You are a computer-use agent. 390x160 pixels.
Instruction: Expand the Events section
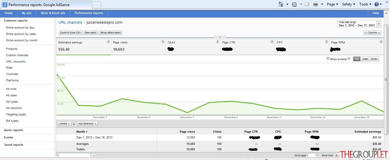tap(9, 138)
